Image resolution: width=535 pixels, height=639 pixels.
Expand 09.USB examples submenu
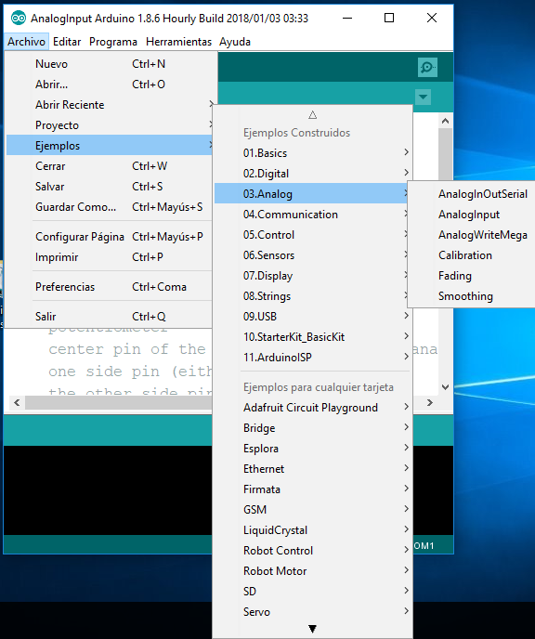pos(312,316)
